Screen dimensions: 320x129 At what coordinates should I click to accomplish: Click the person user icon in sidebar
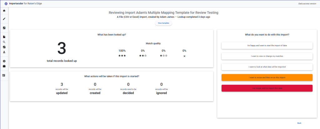(x=4, y=52)
